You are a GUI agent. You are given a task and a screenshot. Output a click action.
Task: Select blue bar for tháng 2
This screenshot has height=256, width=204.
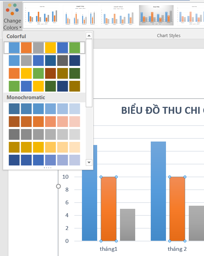click(x=158, y=191)
